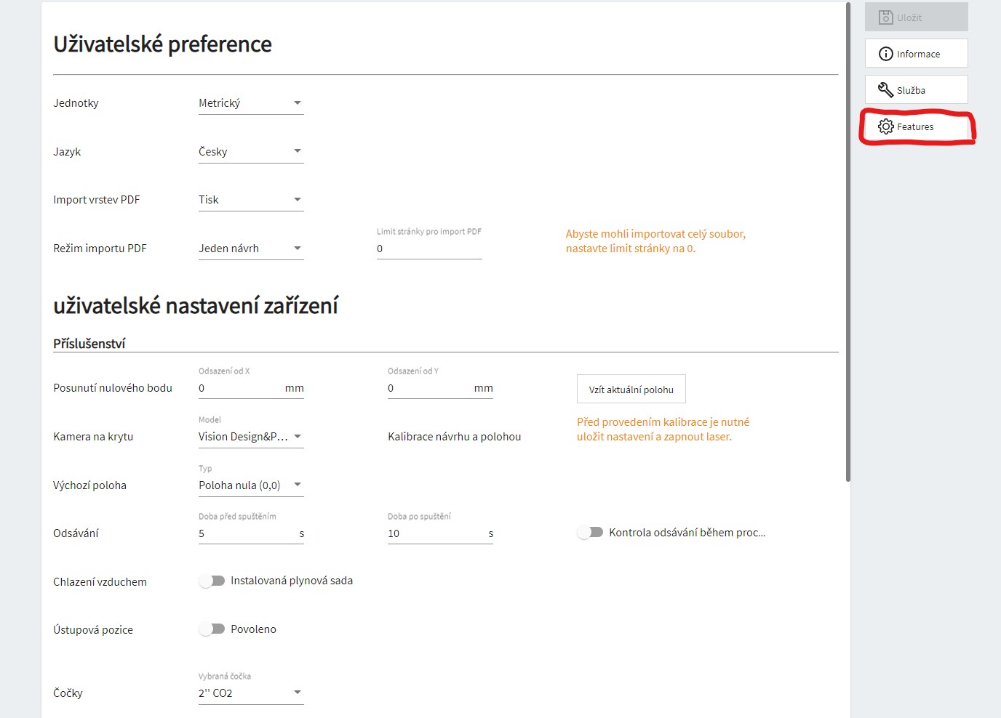Click the Doba před spuštěním field
Screen dimensions: 1001x718
(x=247, y=533)
